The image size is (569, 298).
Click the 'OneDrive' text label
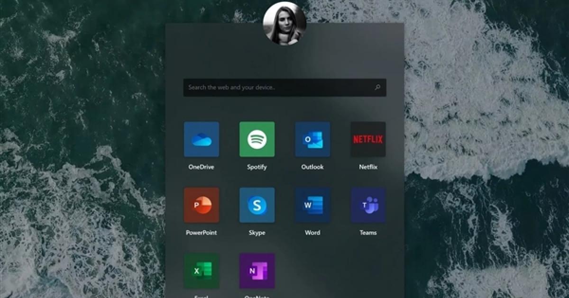pyautogui.click(x=202, y=167)
